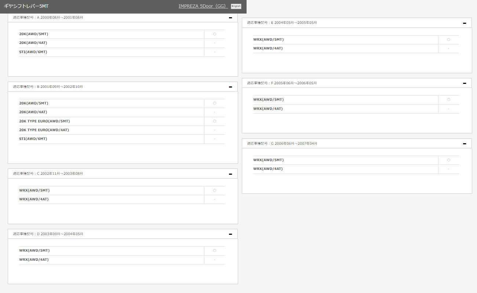Select the 20K(AWD/4AT) row in section A
The width and height of the screenshot is (477, 293).
[33, 43]
